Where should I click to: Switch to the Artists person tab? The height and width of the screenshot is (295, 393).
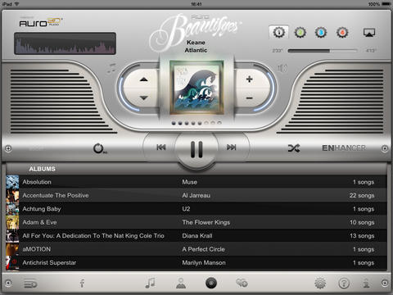point(181,284)
